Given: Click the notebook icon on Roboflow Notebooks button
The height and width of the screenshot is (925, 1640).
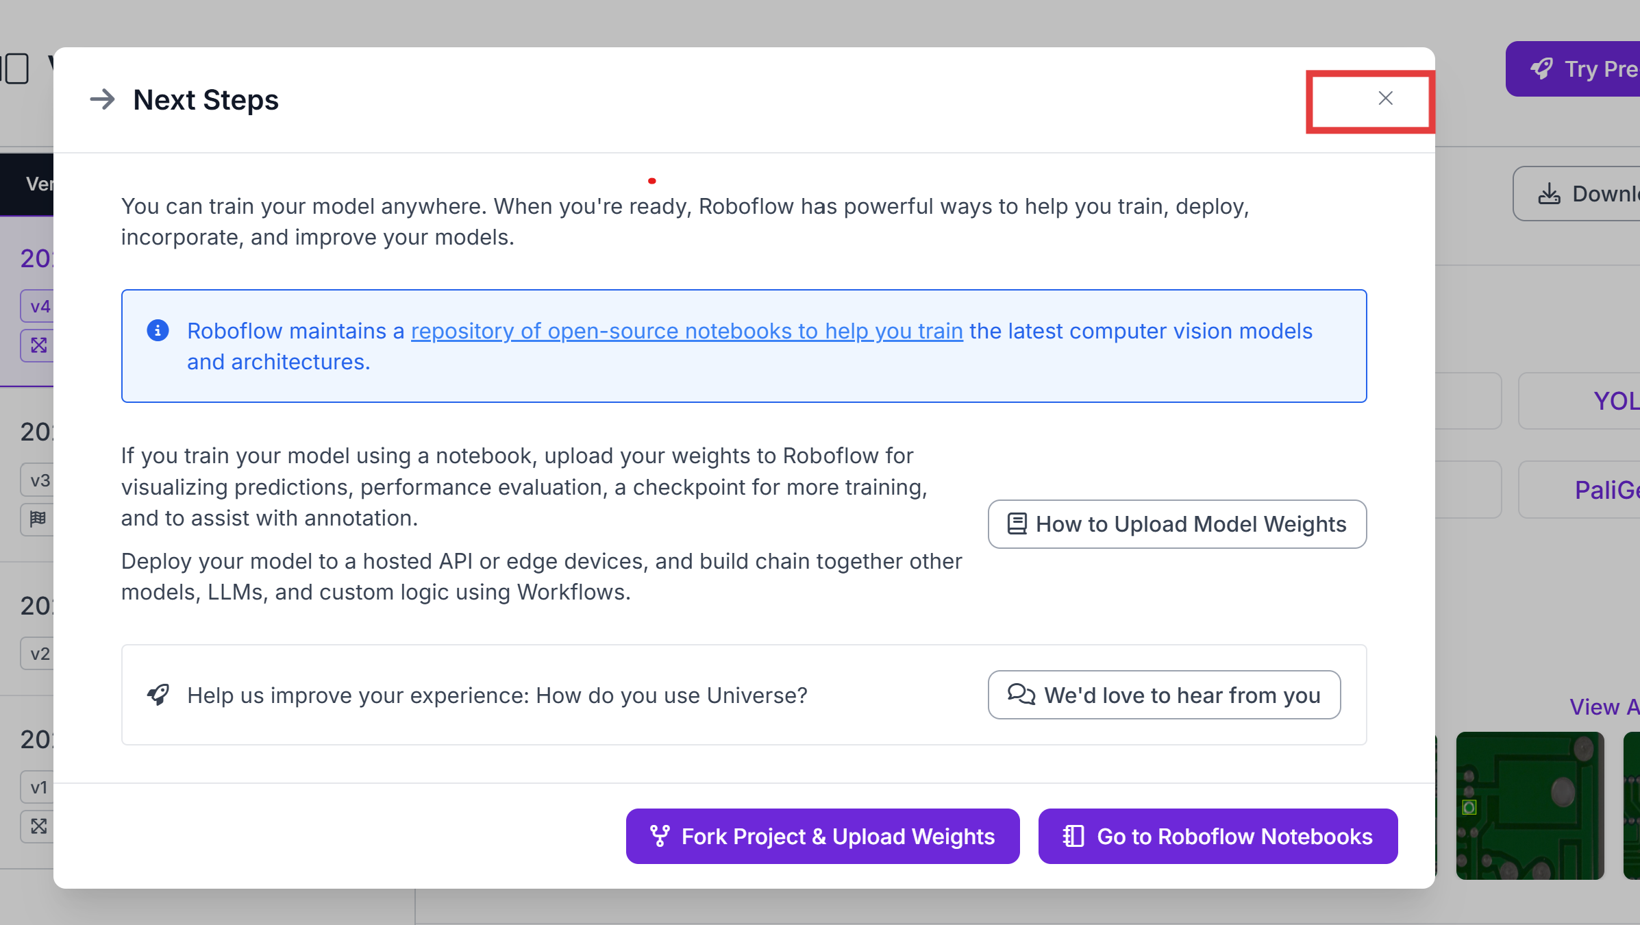Looking at the screenshot, I should point(1073,836).
